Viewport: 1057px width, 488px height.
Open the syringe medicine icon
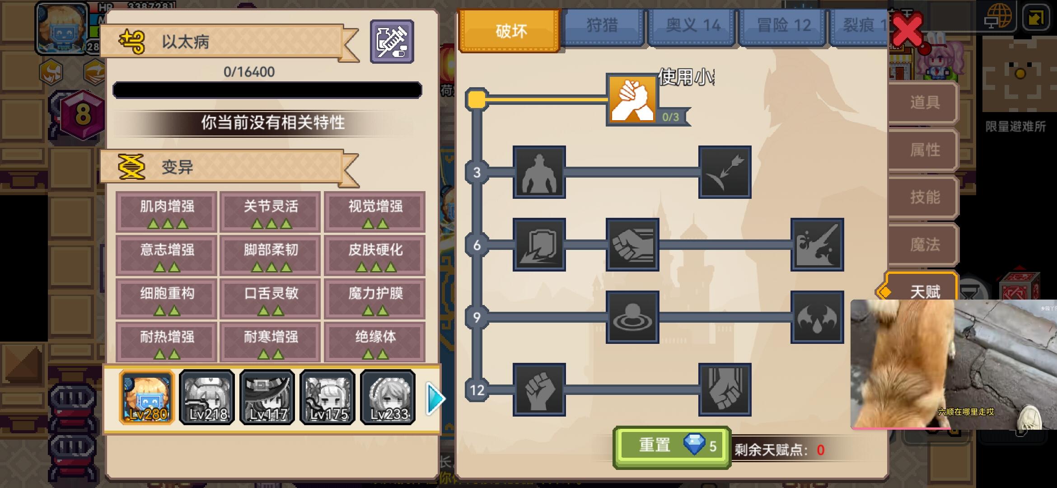coord(392,42)
